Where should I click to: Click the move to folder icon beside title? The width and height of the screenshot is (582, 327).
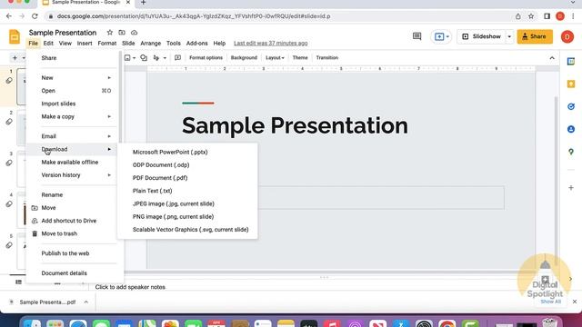click(122, 33)
